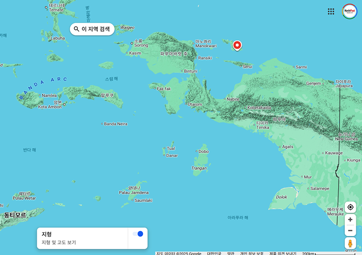Click the red location pin marker

(x=237, y=45)
